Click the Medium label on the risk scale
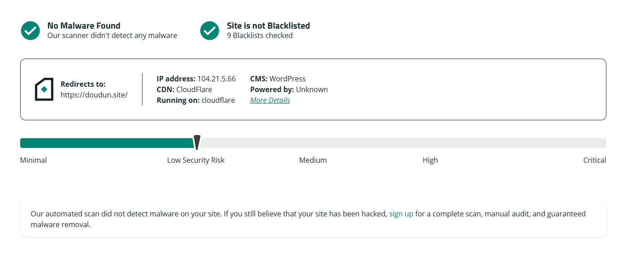 313,160
